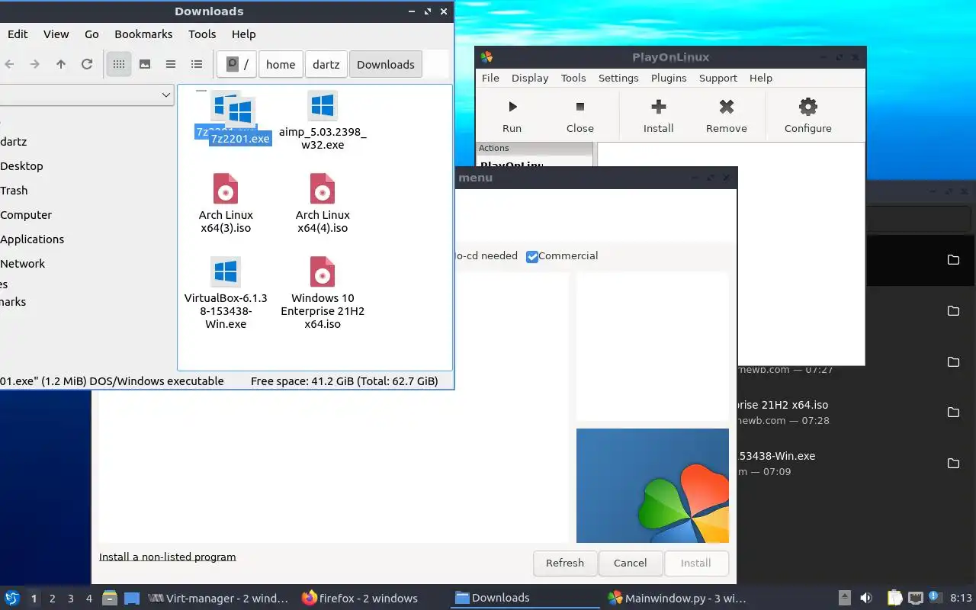Select the VirtualBox-6.1.38 Win.exe file icon
976x610 pixels.
pyautogui.click(x=226, y=272)
